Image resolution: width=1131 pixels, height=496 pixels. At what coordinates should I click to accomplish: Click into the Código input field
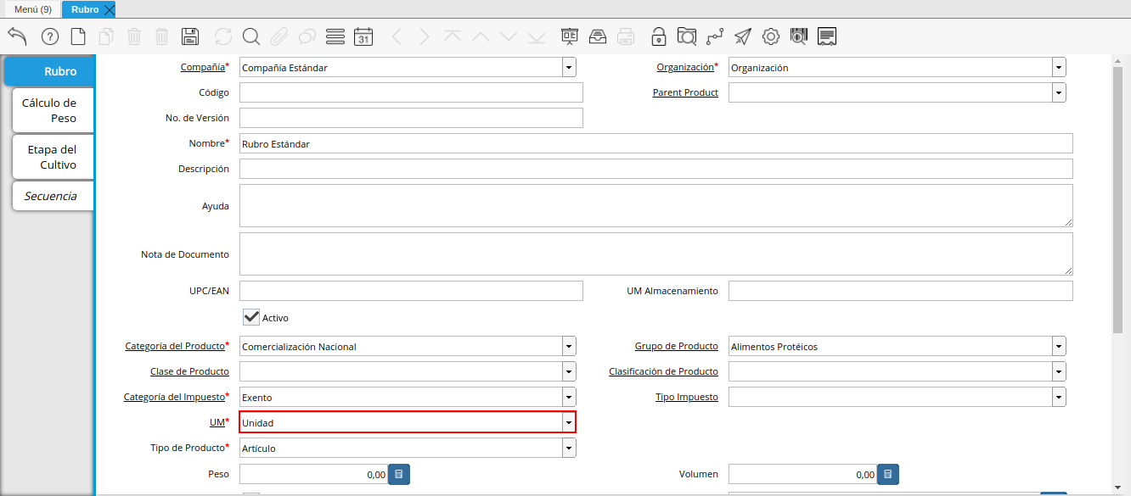pyautogui.click(x=411, y=92)
